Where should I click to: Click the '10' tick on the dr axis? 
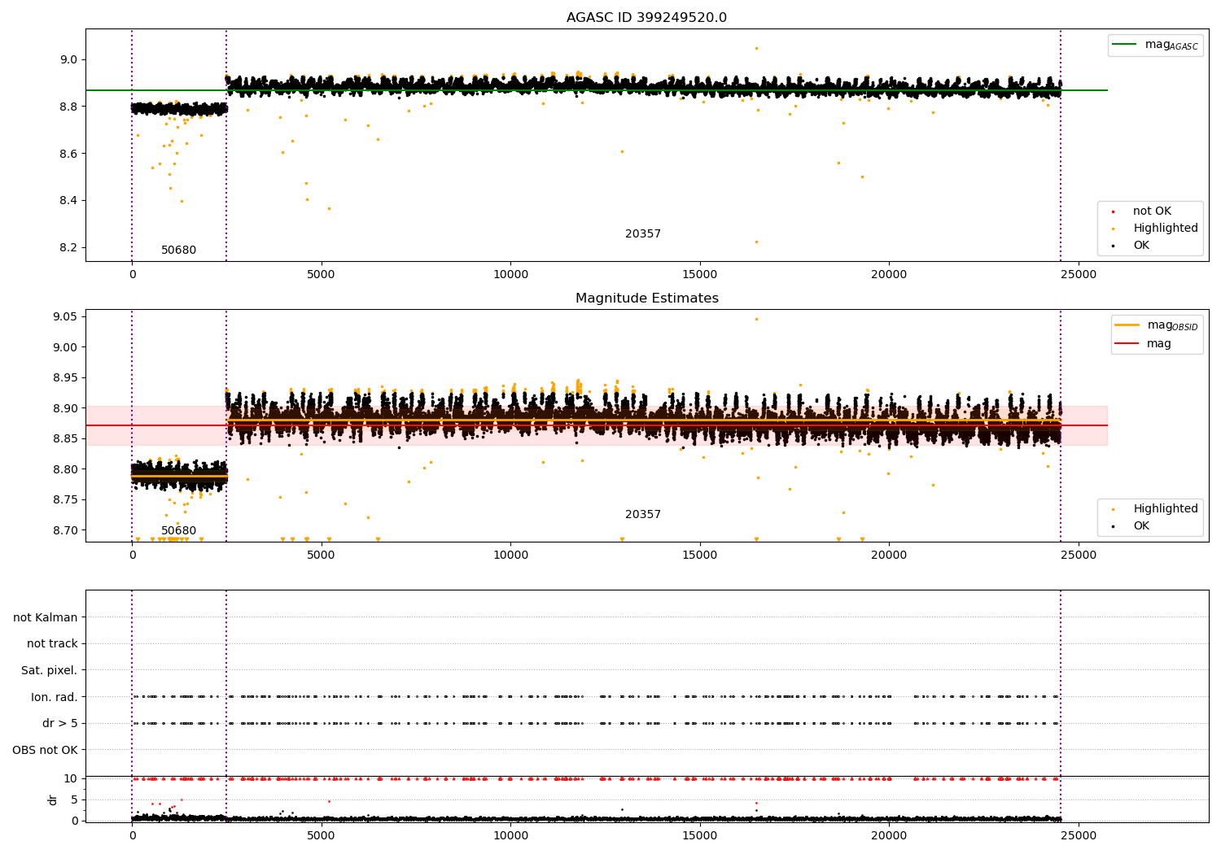pyautogui.click(x=71, y=778)
